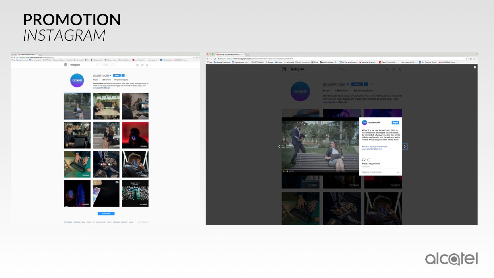The image size is (494, 278).
Task: Close the post overlay with the white X
Action: pyautogui.click(x=475, y=67)
